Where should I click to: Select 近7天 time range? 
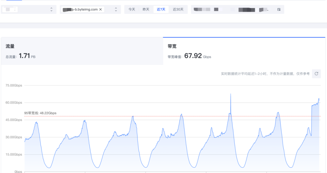tap(161, 10)
